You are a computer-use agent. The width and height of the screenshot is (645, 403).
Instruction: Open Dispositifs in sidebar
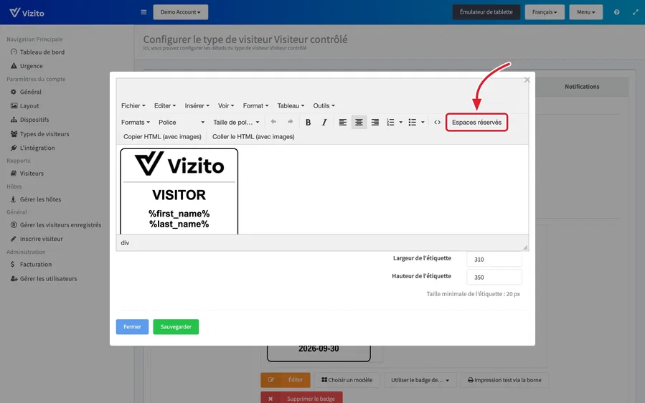click(x=29, y=120)
